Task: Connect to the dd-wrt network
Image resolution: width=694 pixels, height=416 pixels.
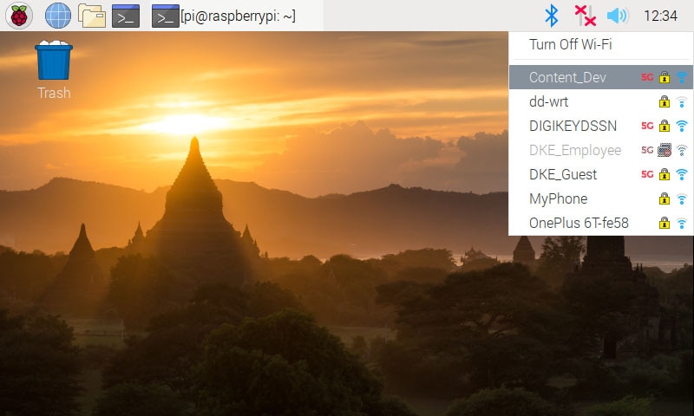Action: tap(601, 101)
